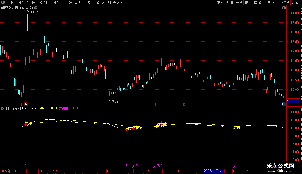Click the 2024年 label on time axis
Image resolution: width=302 pixels, height=174 pixels.
click(x=6, y=171)
